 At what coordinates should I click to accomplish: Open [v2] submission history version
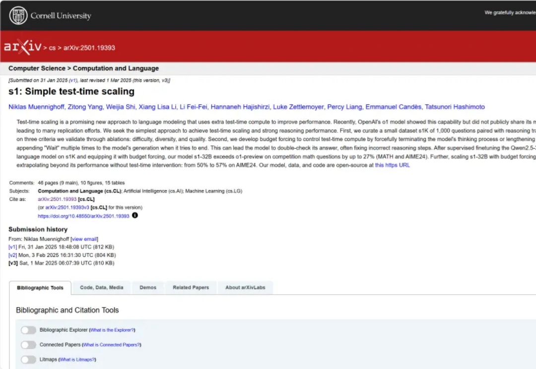[12, 255]
